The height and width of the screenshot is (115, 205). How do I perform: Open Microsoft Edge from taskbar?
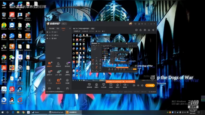[x=13, y=112]
